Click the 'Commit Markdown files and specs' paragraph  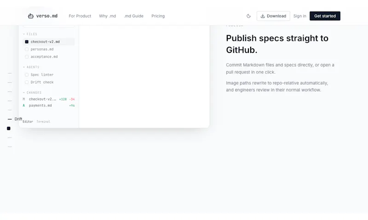click(280, 68)
